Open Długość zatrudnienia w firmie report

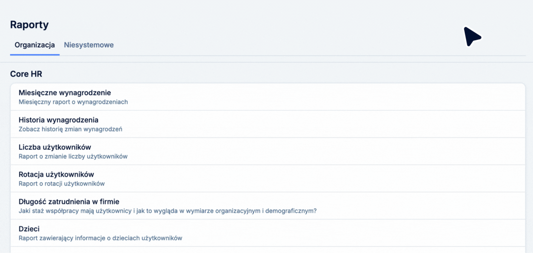[x=69, y=202]
